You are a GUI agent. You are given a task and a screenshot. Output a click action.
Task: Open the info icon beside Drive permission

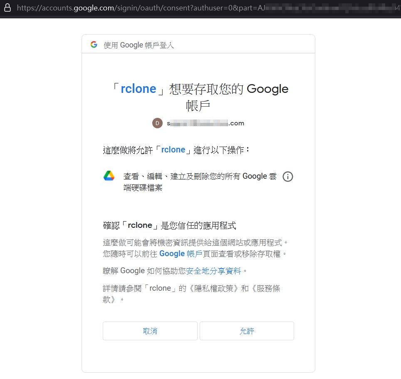point(287,177)
